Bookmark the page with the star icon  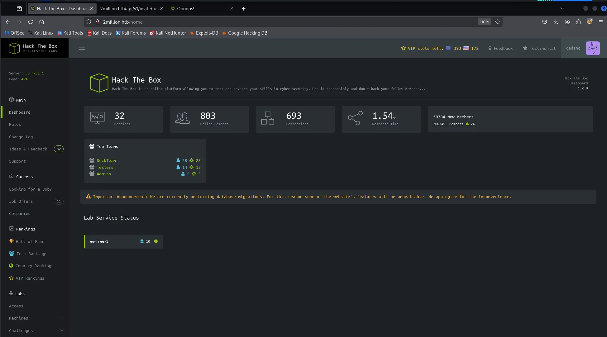[x=498, y=22]
